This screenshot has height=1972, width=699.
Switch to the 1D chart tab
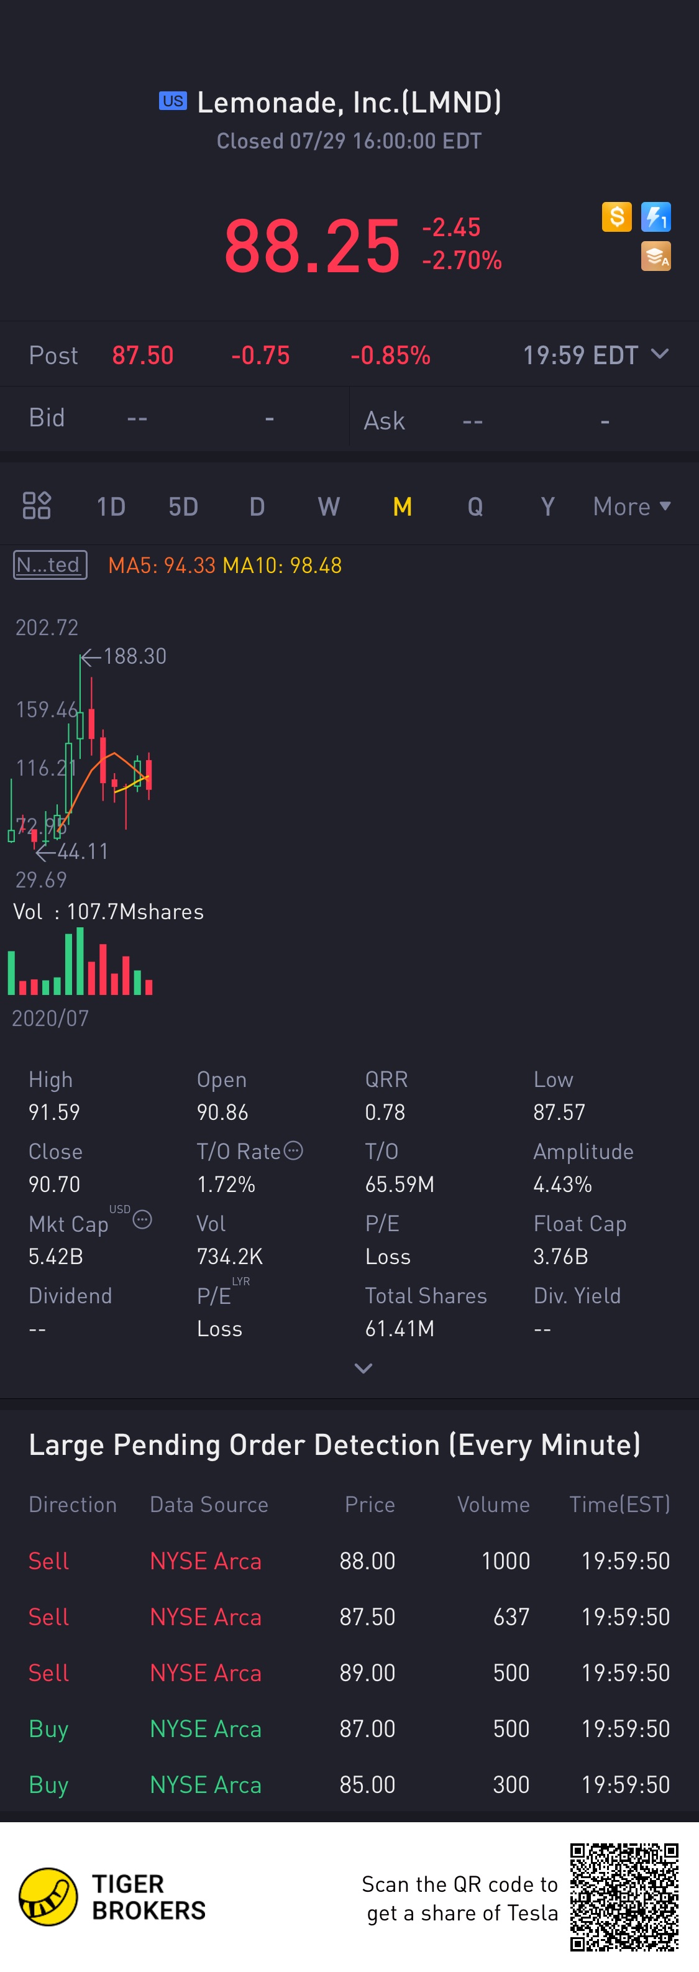tap(110, 506)
